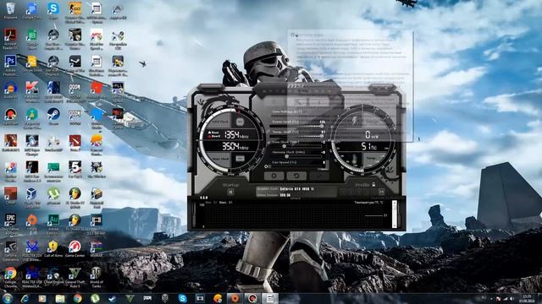
Task: Apply settings with the Afterburner checkmark button
Action: point(319,176)
